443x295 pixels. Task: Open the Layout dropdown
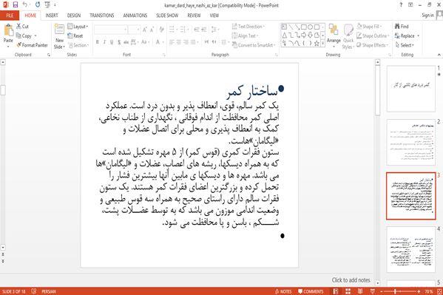pyautogui.click(x=78, y=27)
